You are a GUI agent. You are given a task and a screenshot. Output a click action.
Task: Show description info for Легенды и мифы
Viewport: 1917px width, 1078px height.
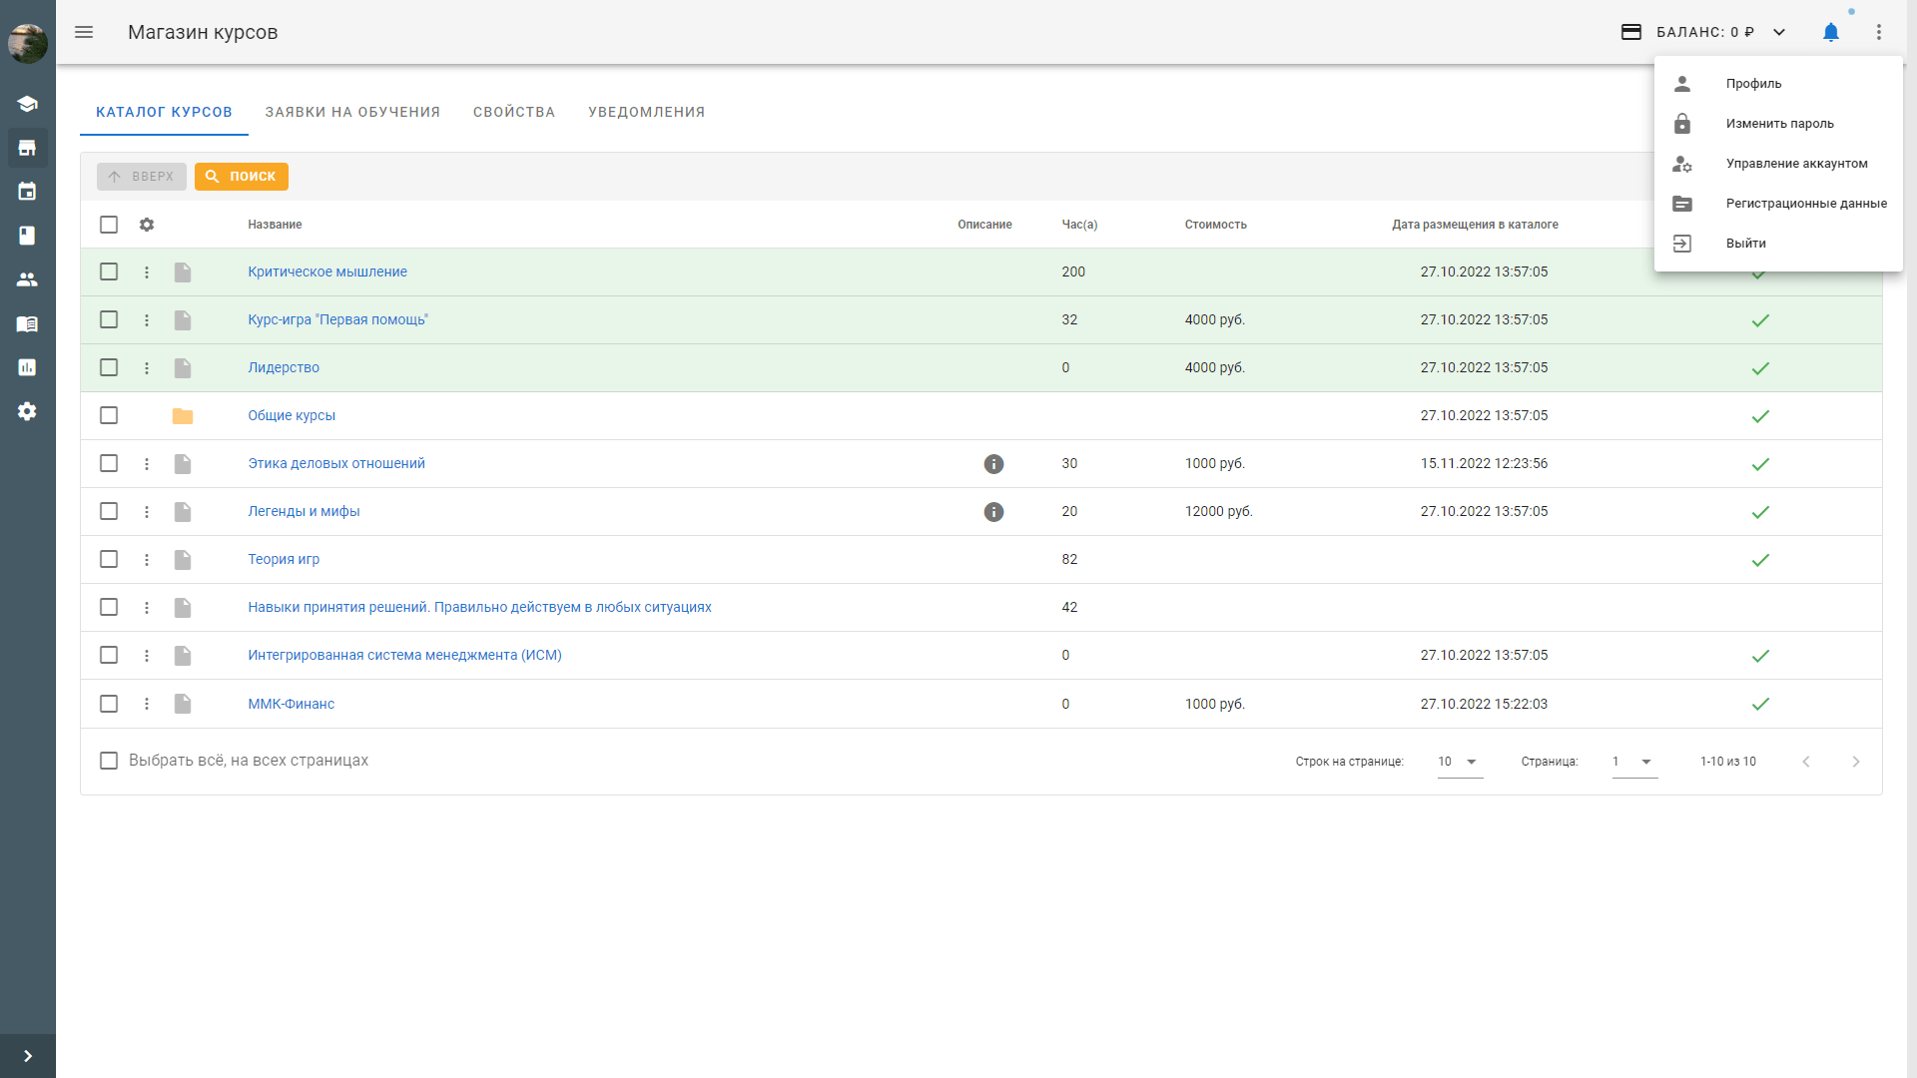click(x=993, y=512)
